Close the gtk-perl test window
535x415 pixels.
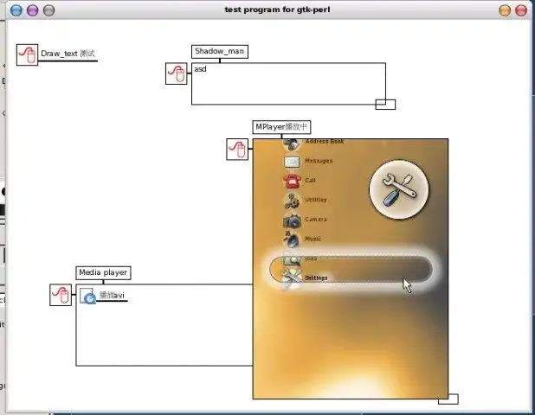pos(521,10)
